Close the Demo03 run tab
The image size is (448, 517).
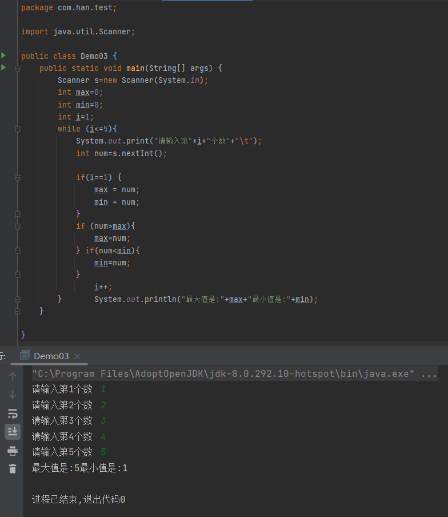click(77, 356)
